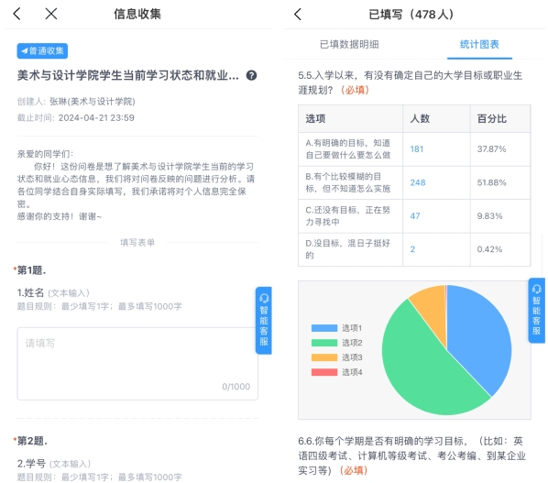The width and height of the screenshot is (548, 483).
Task: Open 智能客服 on the statistics panel
Action: click(536, 311)
